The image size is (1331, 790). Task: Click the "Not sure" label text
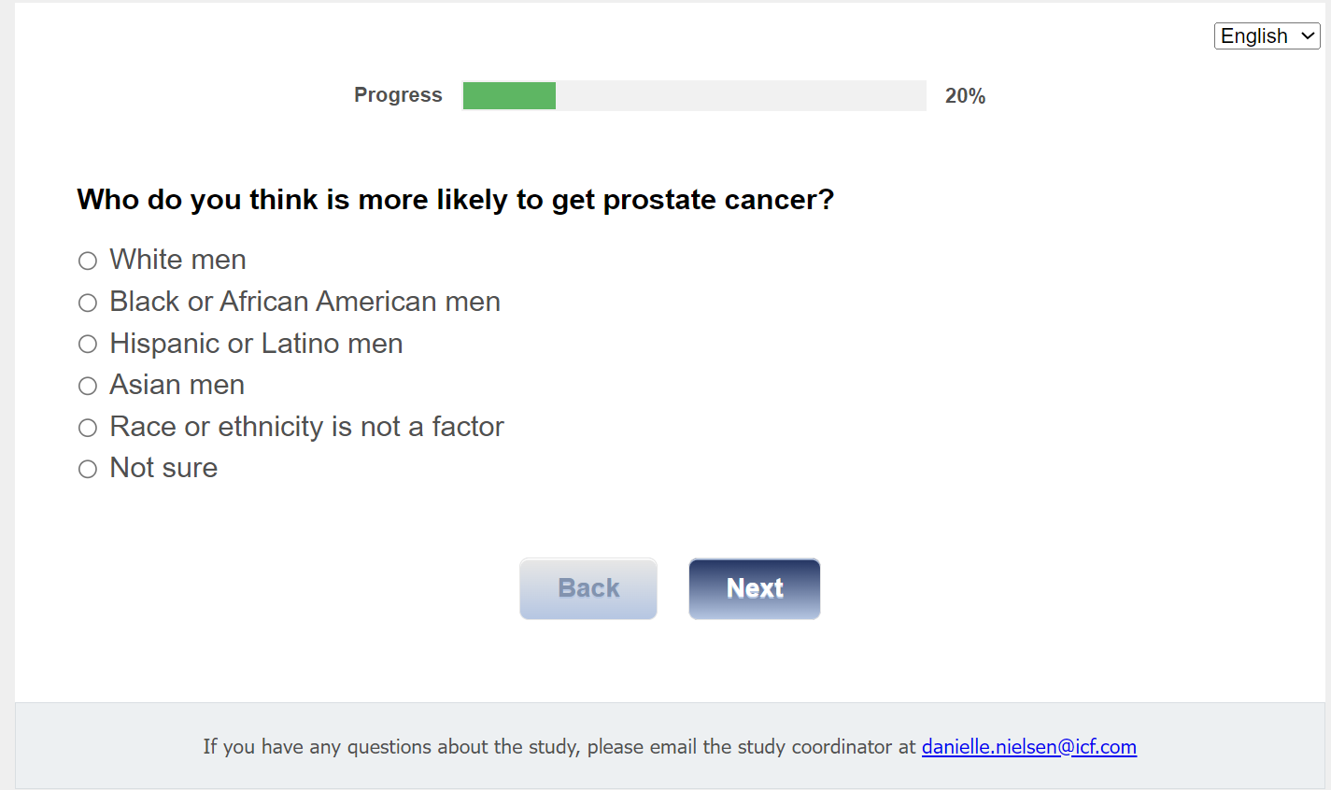pyautogui.click(x=163, y=468)
